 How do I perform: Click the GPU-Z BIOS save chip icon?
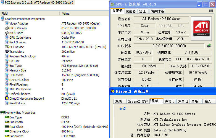coord(209,46)
